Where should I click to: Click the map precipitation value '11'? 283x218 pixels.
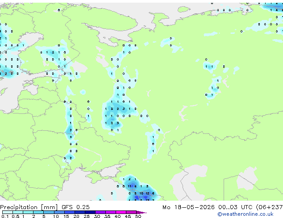tap(129, 186)
